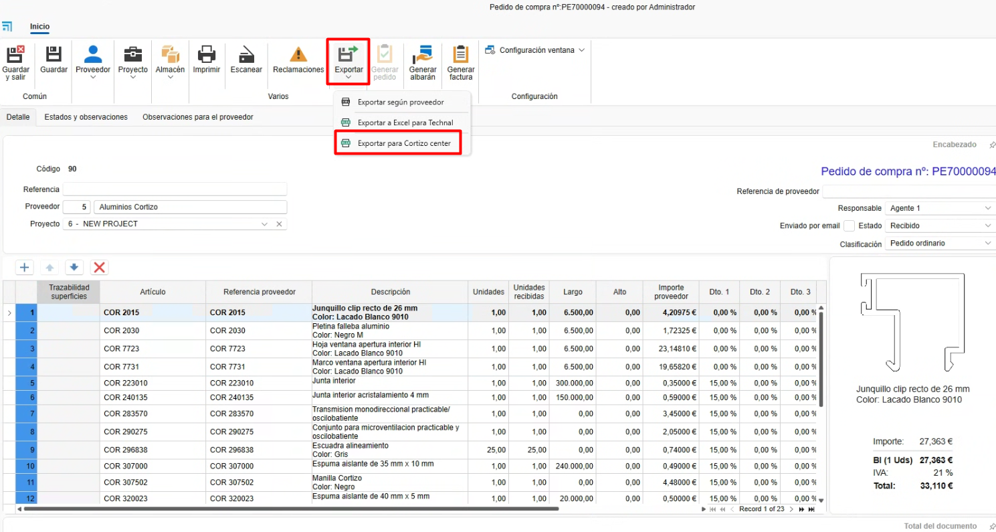Click the Referencia de proveedor field
The image size is (996, 532).
[x=908, y=191]
